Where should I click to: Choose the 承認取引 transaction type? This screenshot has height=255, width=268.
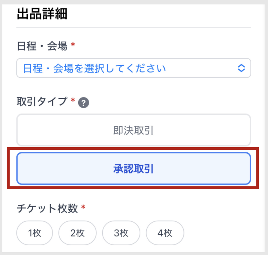coord(134,169)
